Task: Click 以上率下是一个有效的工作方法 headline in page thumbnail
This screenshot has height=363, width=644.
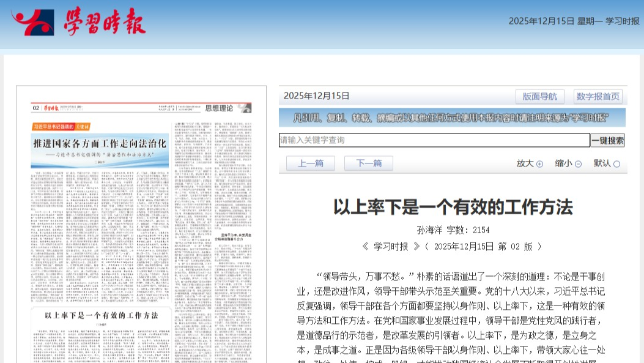Action: [100, 315]
